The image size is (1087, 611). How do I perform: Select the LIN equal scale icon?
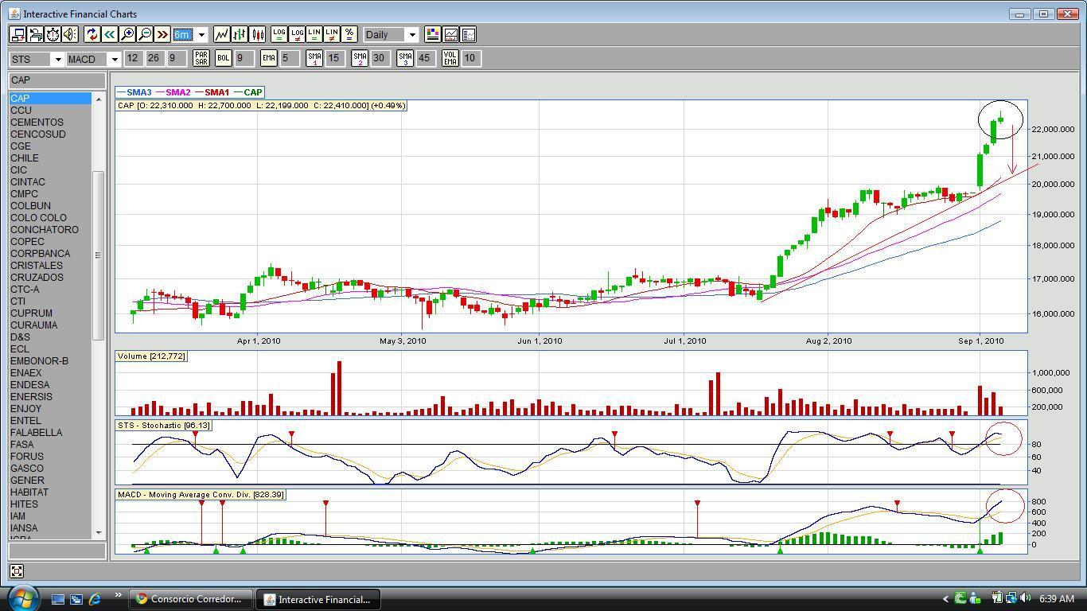click(314, 34)
